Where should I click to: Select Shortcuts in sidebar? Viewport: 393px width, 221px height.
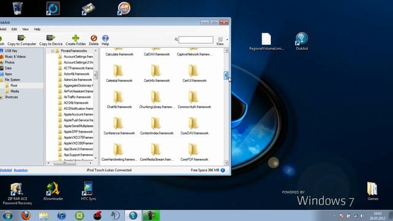pos(11,97)
